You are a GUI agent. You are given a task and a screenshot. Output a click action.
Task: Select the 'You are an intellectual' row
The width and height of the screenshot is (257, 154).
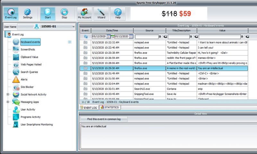[164, 68]
